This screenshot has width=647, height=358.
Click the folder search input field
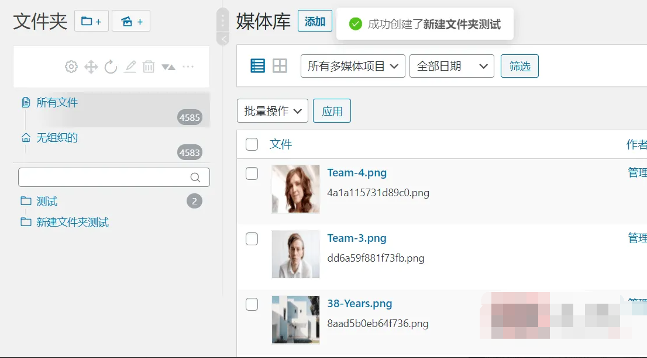click(x=114, y=177)
